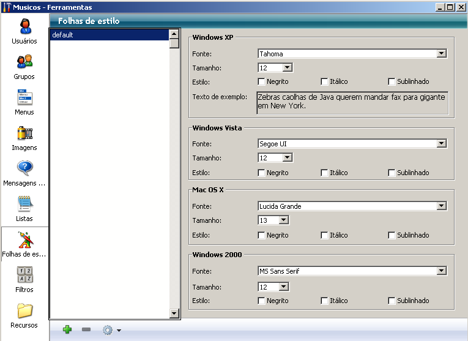Screen dimensions: 468x341
Task: Select the default style sheet entry
Action: pos(109,35)
